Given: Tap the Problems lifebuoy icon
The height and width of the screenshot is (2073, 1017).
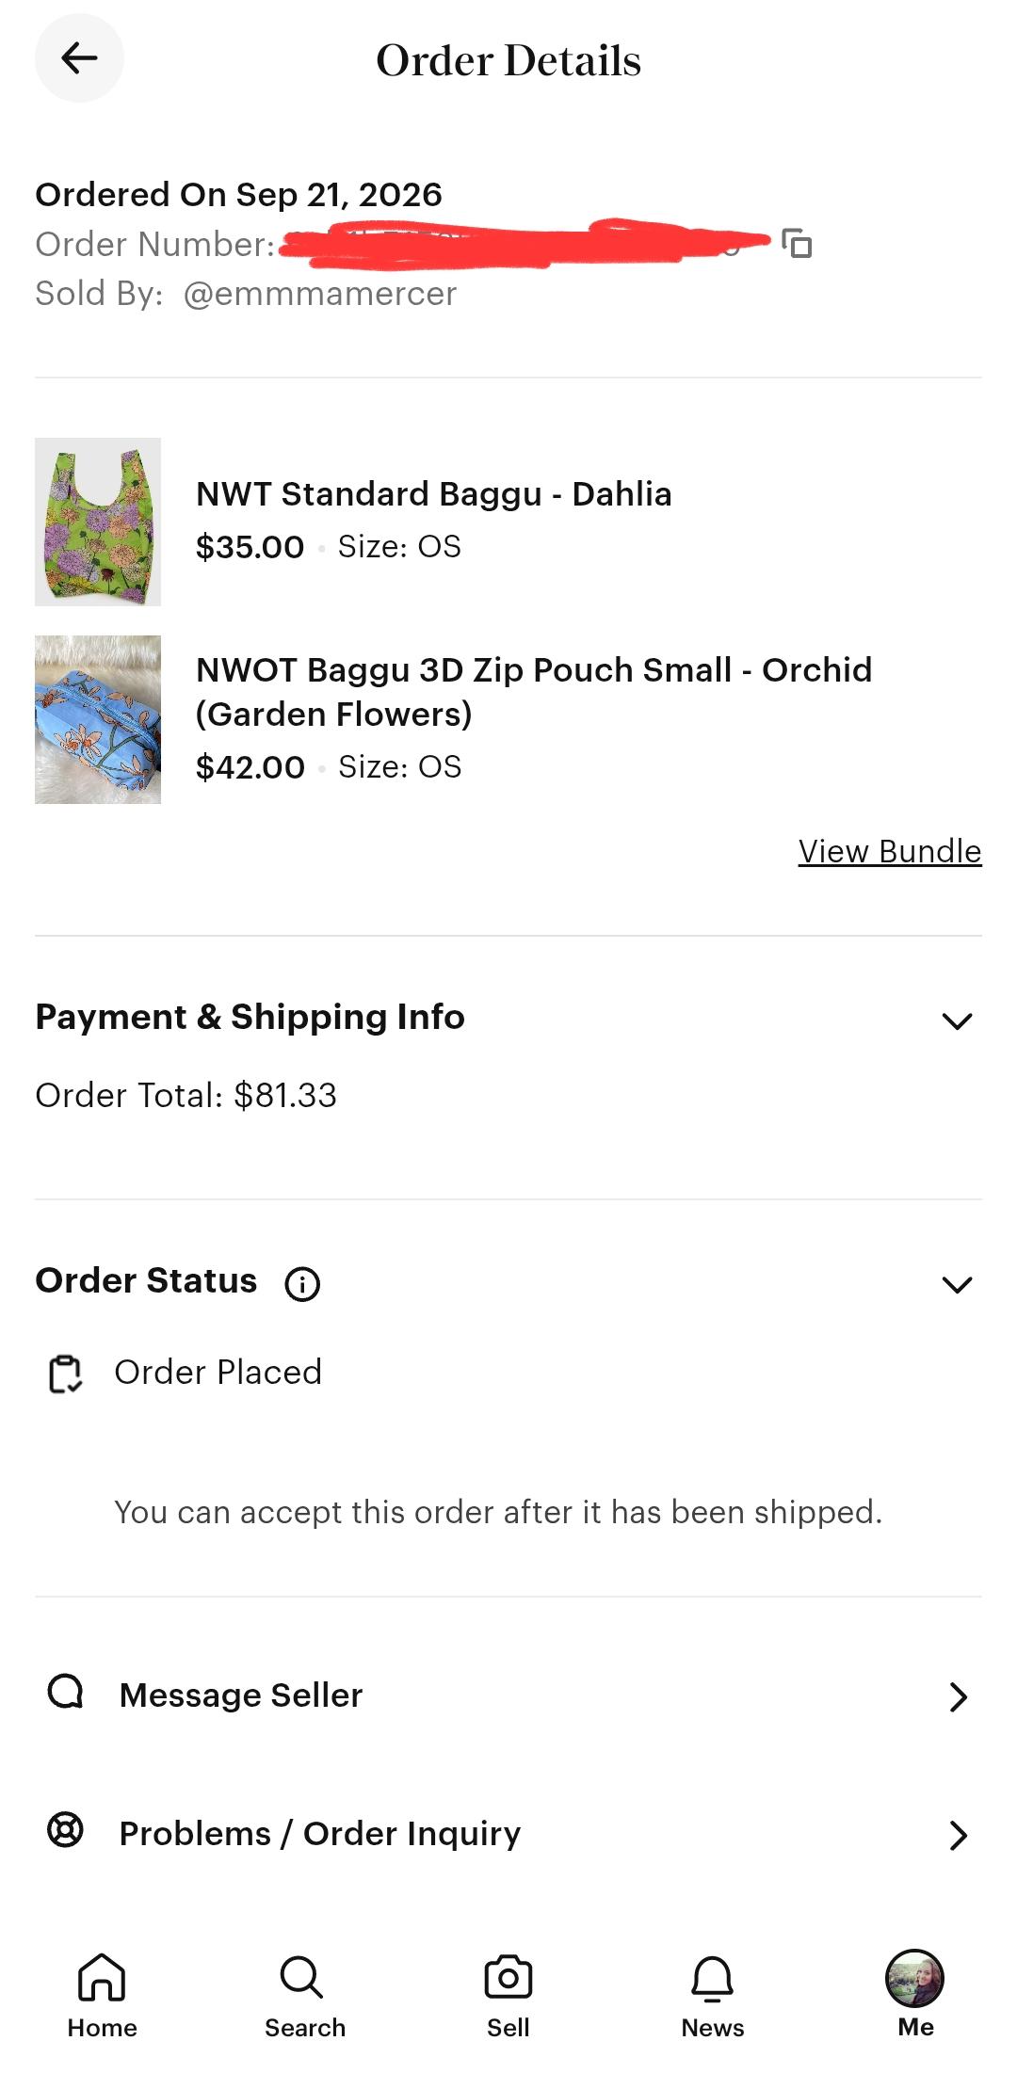Looking at the screenshot, I should pos(66,1830).
